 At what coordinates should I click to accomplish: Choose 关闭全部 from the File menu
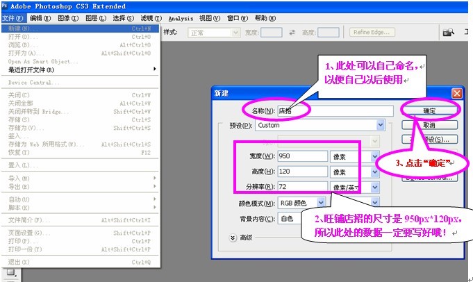click(81, 103)
